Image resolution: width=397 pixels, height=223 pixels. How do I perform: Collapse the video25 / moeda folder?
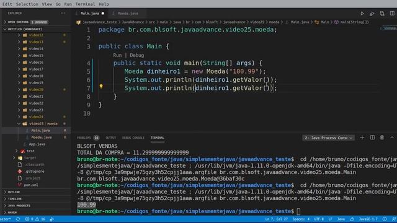pos(37,124)
